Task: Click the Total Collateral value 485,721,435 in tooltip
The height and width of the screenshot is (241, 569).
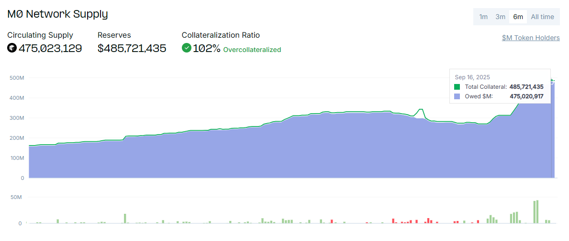Action: click(526, 87)
